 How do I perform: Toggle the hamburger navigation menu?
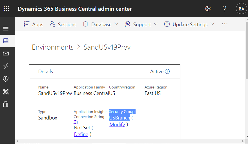pos(6,28)
